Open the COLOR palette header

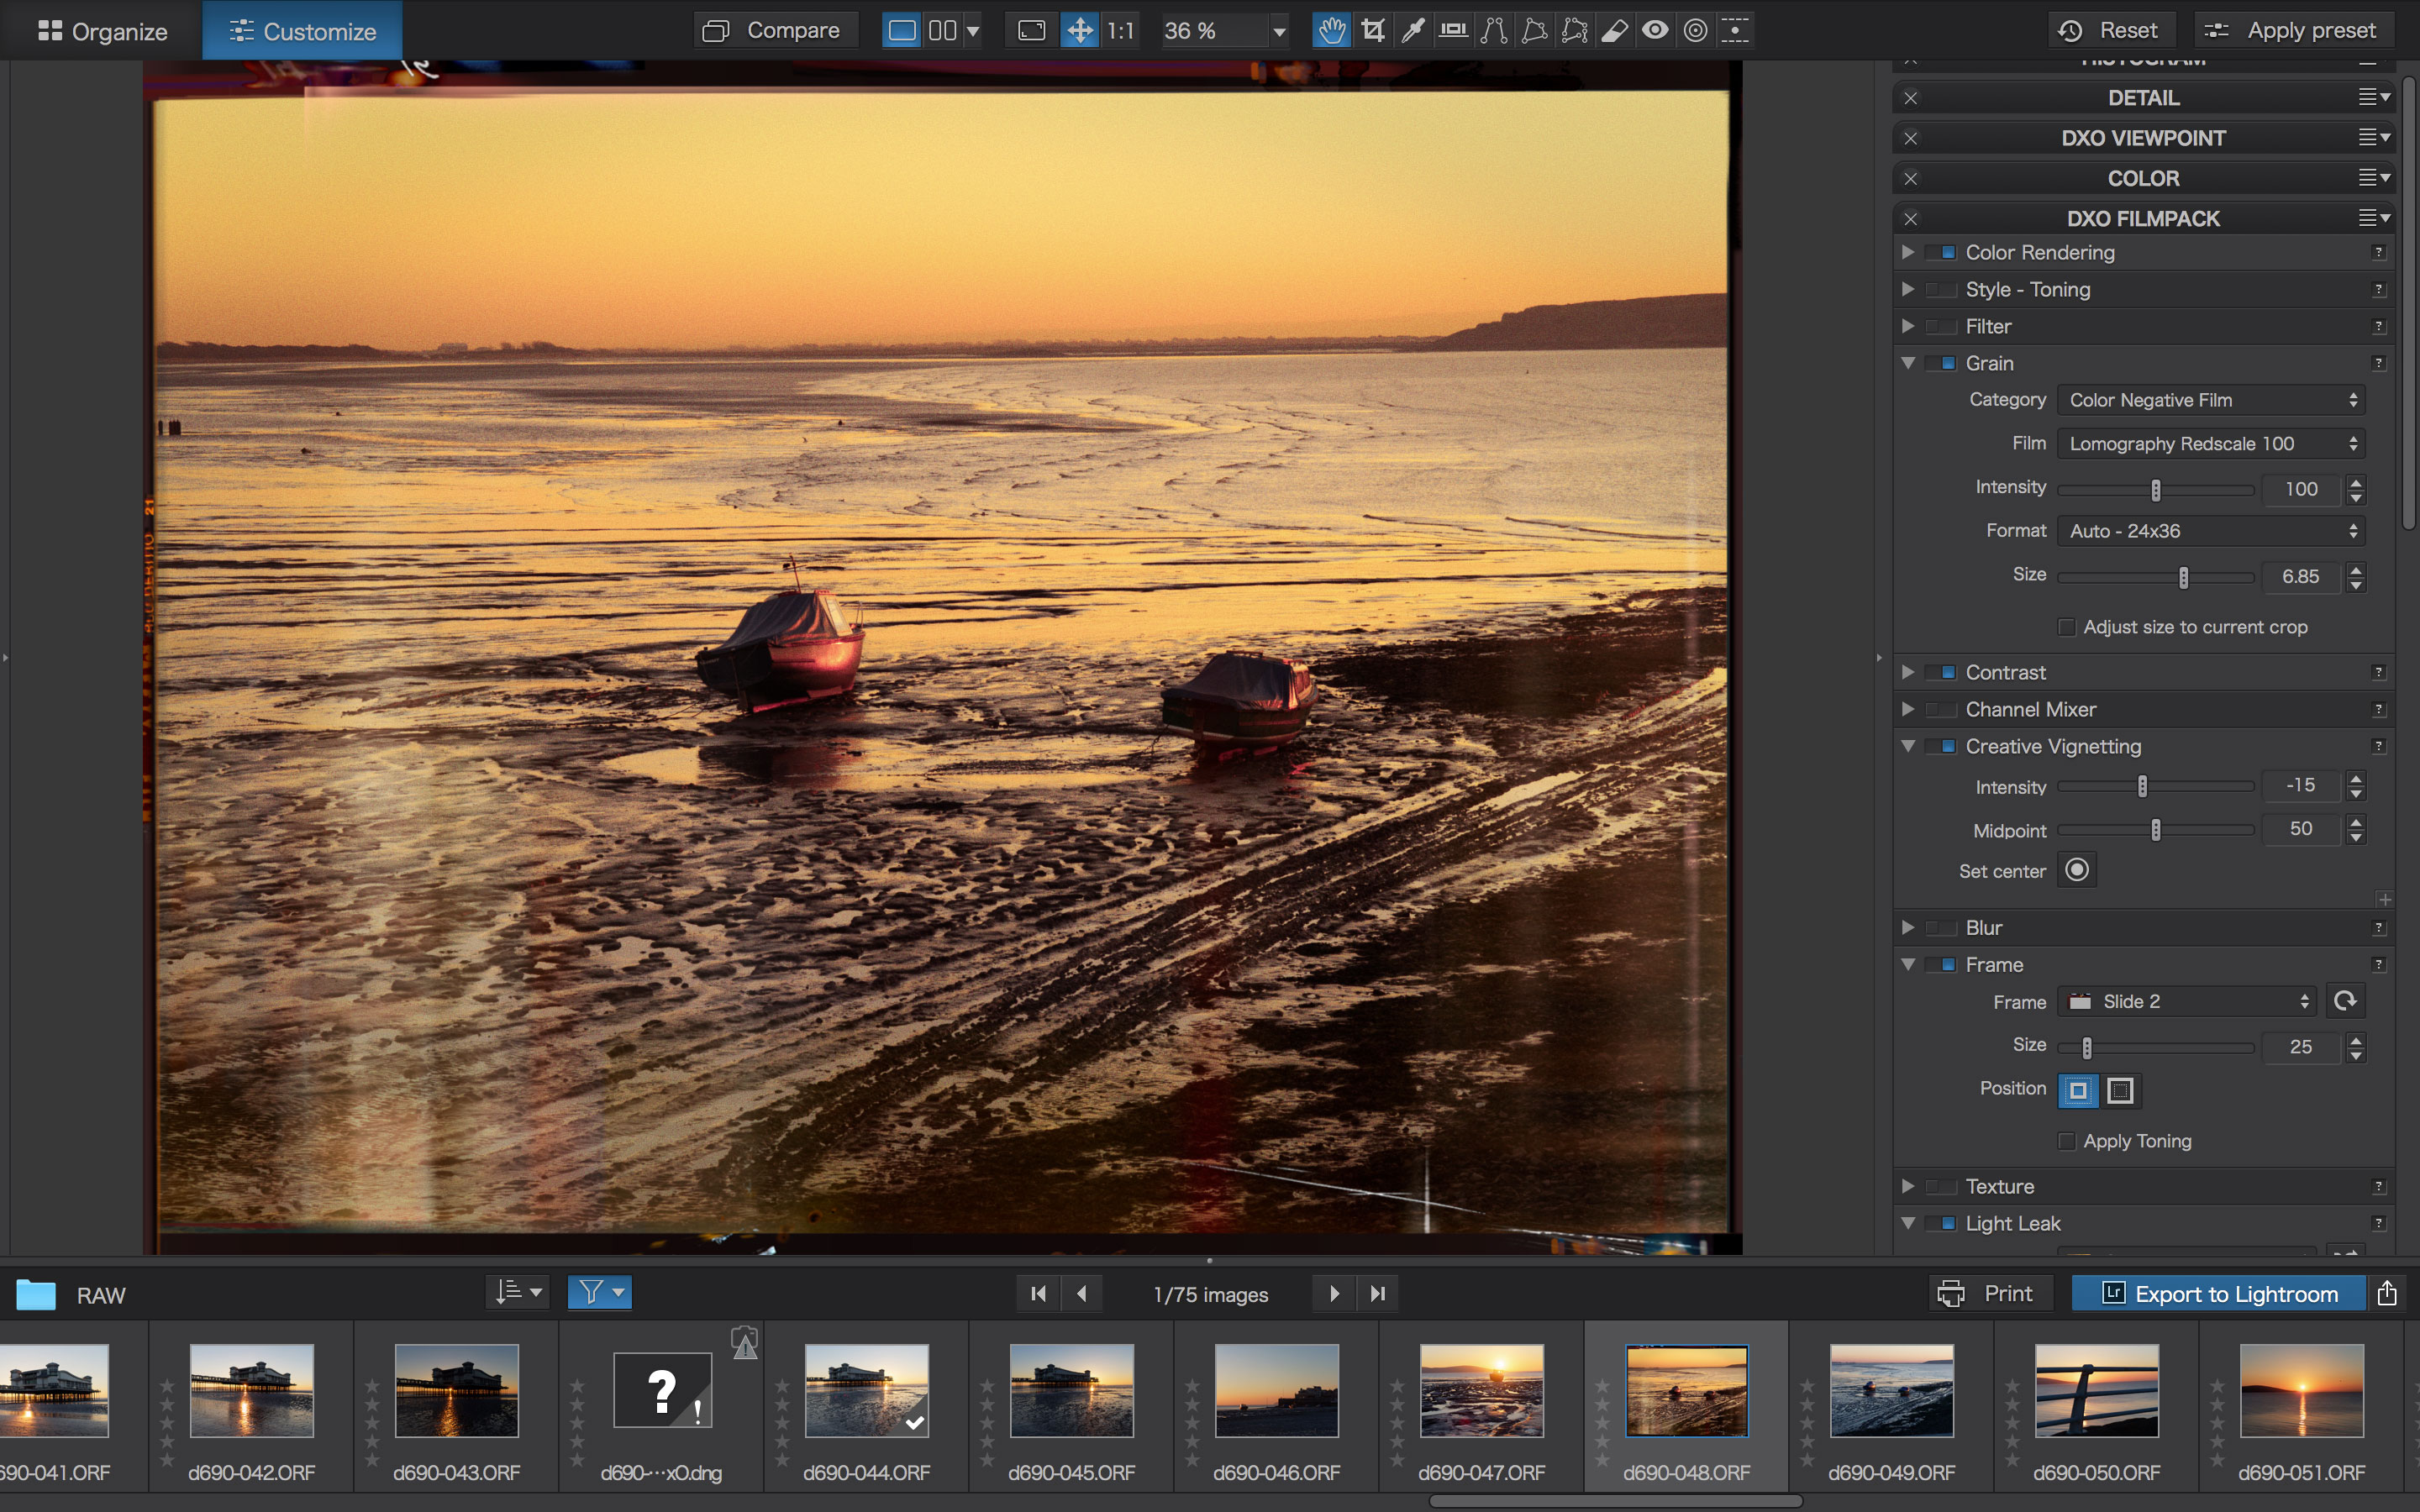2143,178
